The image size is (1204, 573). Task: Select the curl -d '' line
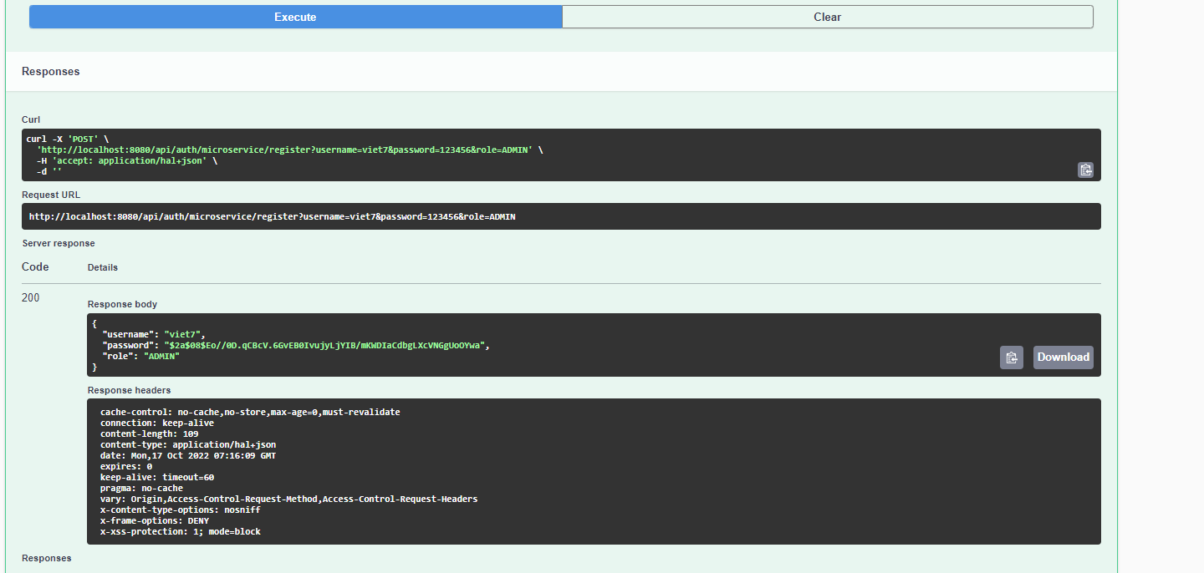click(49, 171)
